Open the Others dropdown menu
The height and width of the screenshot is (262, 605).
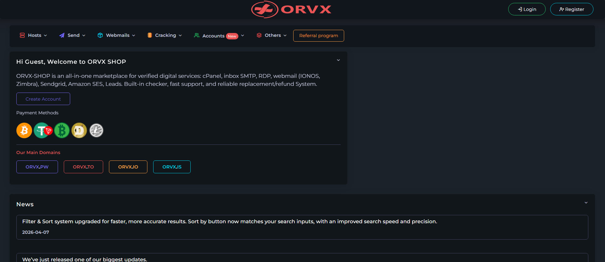point(272,35)
